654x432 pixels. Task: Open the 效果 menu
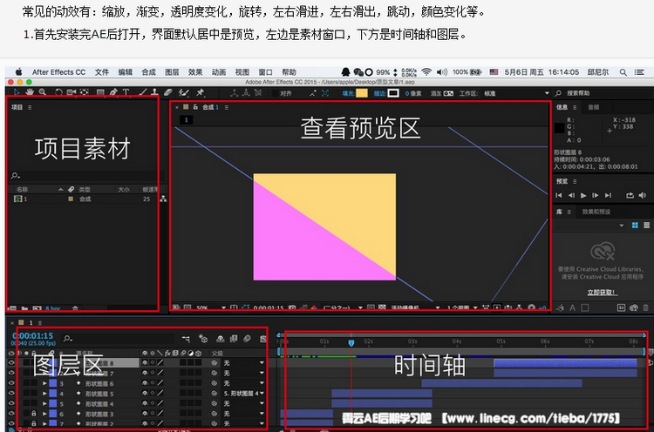[195, 72]
